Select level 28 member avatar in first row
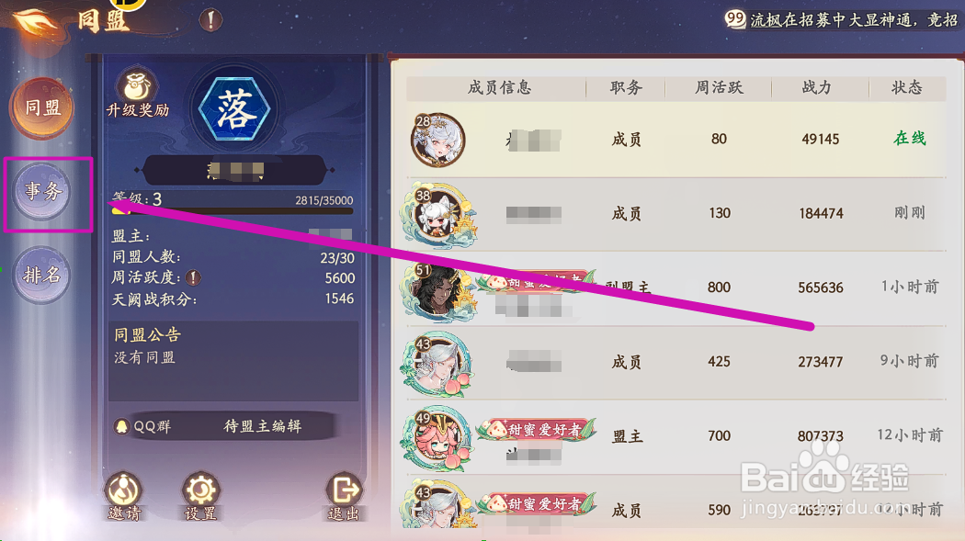 point(437,140)
